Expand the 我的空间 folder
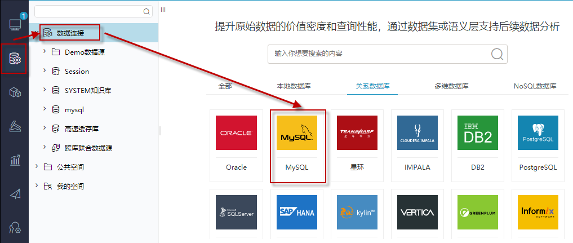This screenshot has height=243, width=573. click(36, 185)
